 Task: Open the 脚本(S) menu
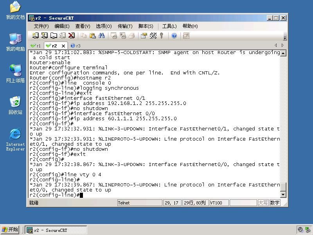tap(146, 26)
